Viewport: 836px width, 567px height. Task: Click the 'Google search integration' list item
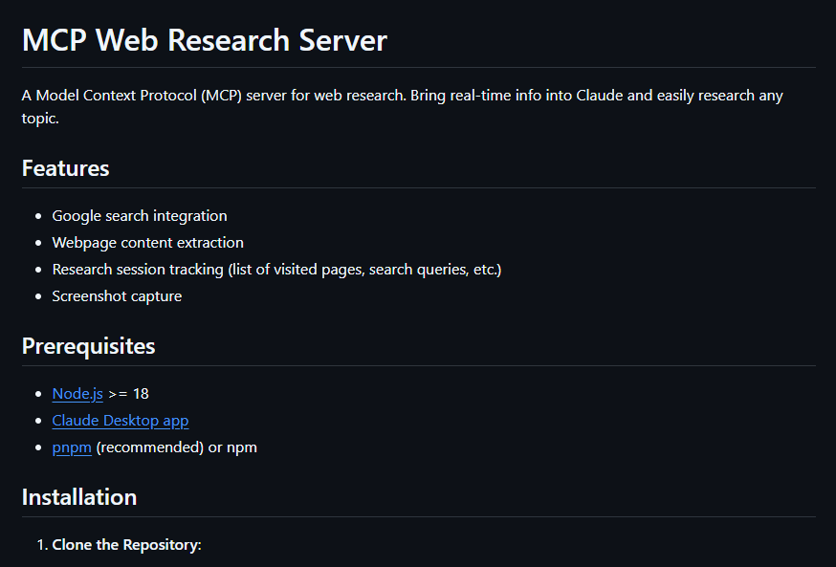[x=140, y=216]
